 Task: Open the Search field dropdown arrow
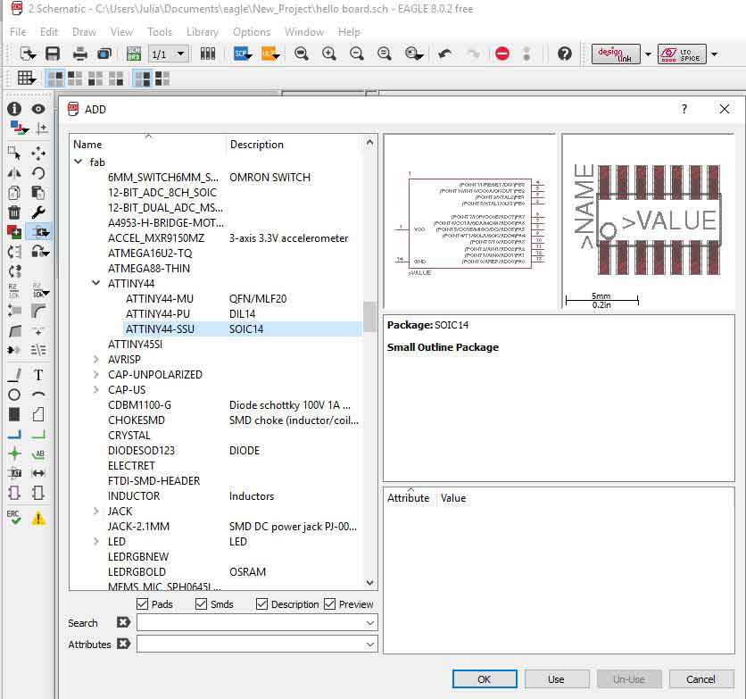click(369, 622)
